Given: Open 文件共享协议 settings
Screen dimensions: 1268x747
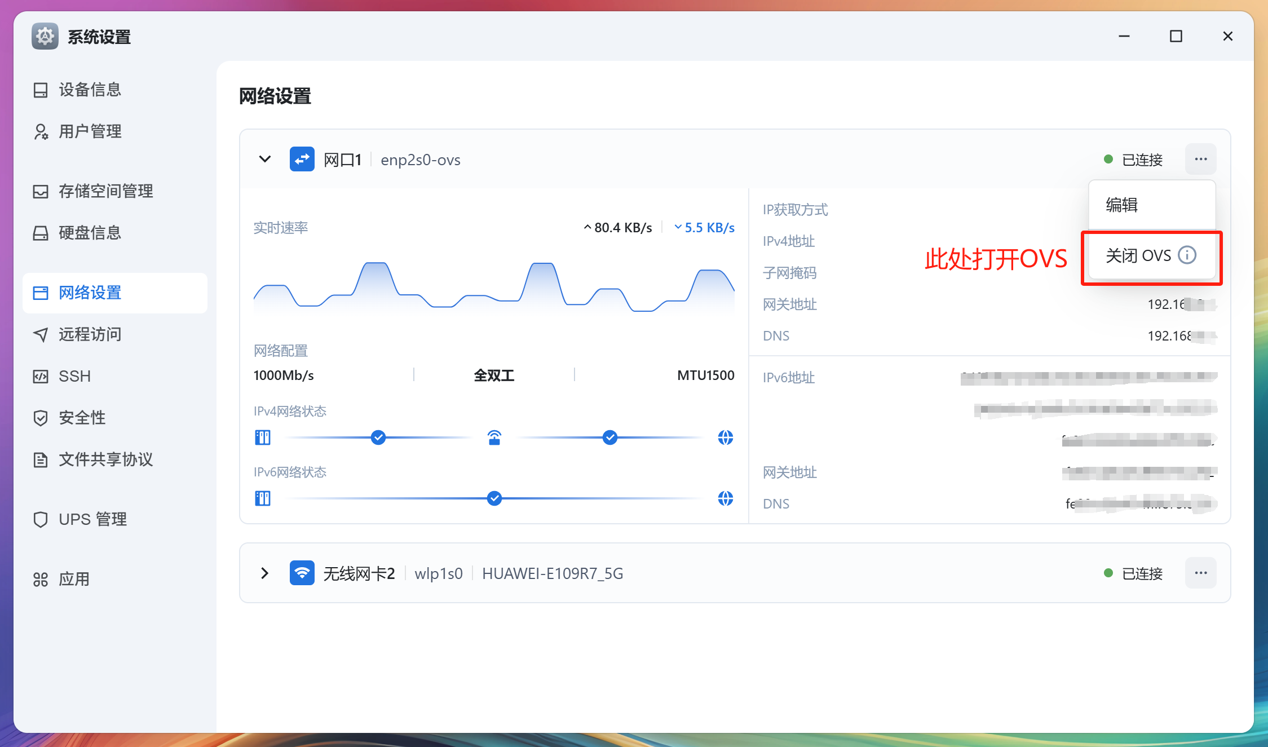Looking at the screenshot, I should [105, 459].
